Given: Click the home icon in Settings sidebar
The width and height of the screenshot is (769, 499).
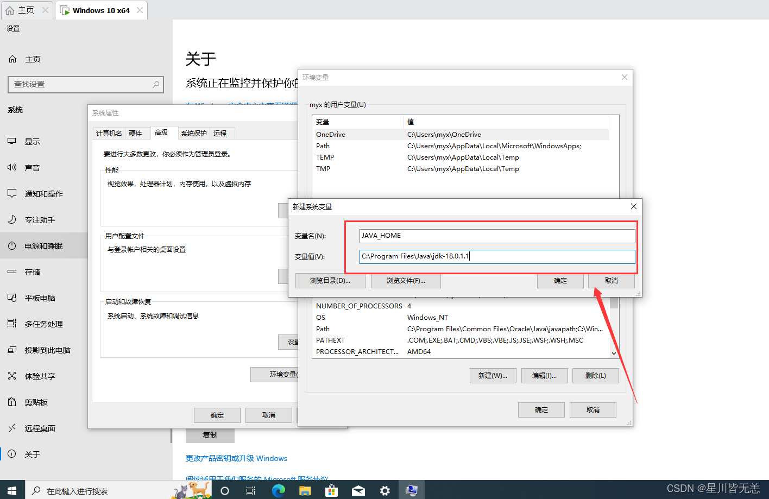Looking at the screenshot, I should click(x=12, y=59).
